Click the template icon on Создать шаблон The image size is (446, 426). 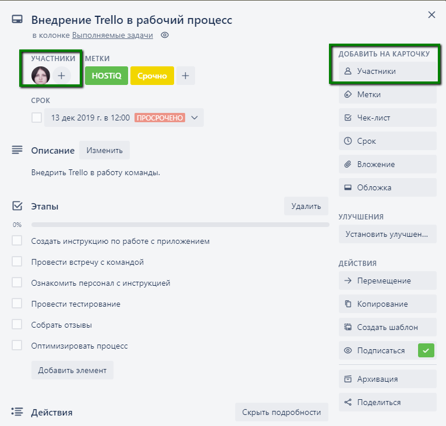tap(348, 327)
